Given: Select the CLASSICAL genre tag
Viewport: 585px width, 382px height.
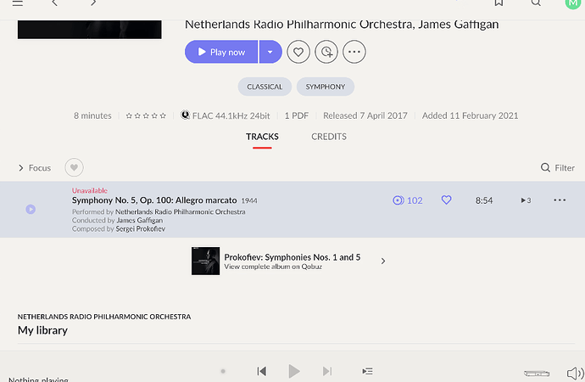Looking at the screenshot, I should pos(265,87).
